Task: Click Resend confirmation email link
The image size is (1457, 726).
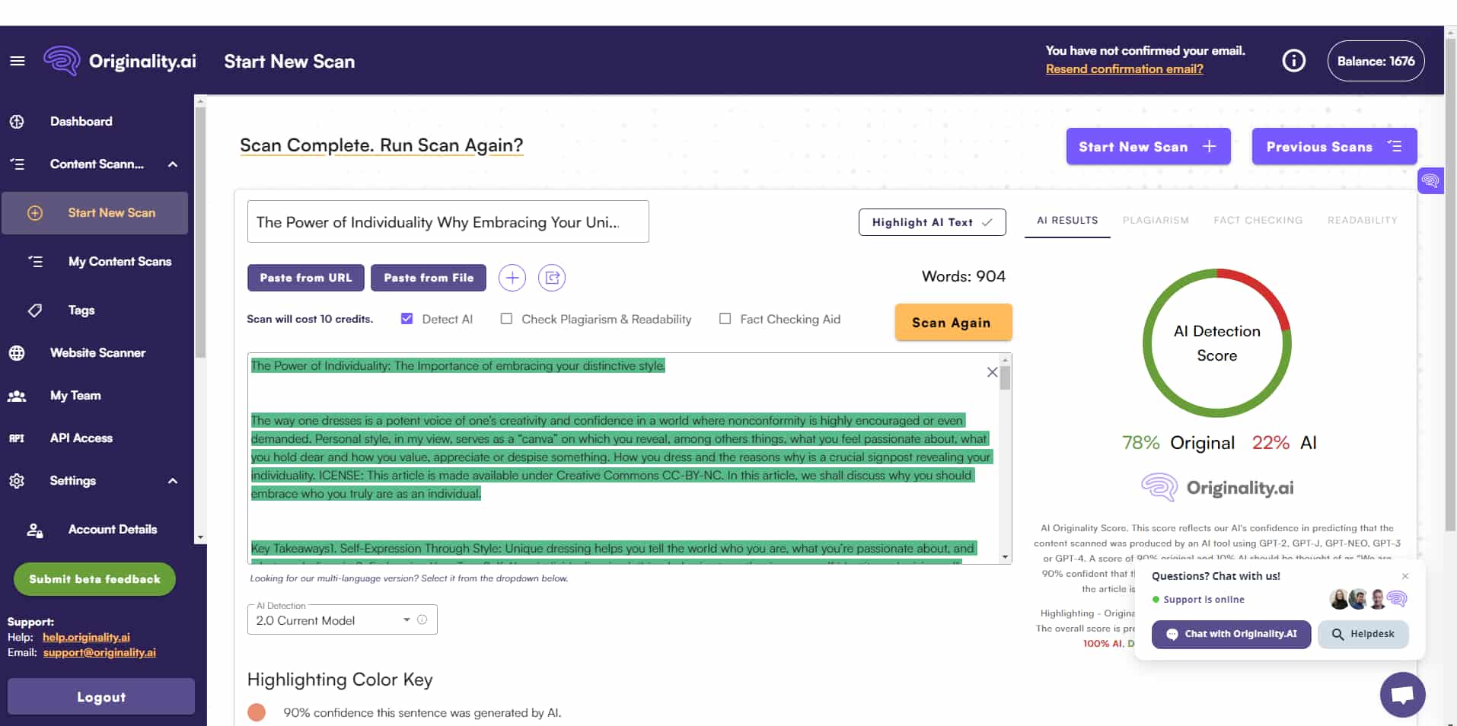Action: coord(1124,69)
